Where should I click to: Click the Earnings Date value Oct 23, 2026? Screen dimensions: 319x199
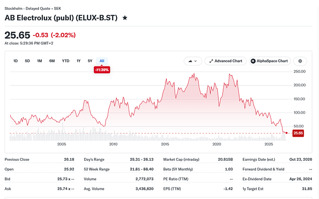tap(301, 160)
